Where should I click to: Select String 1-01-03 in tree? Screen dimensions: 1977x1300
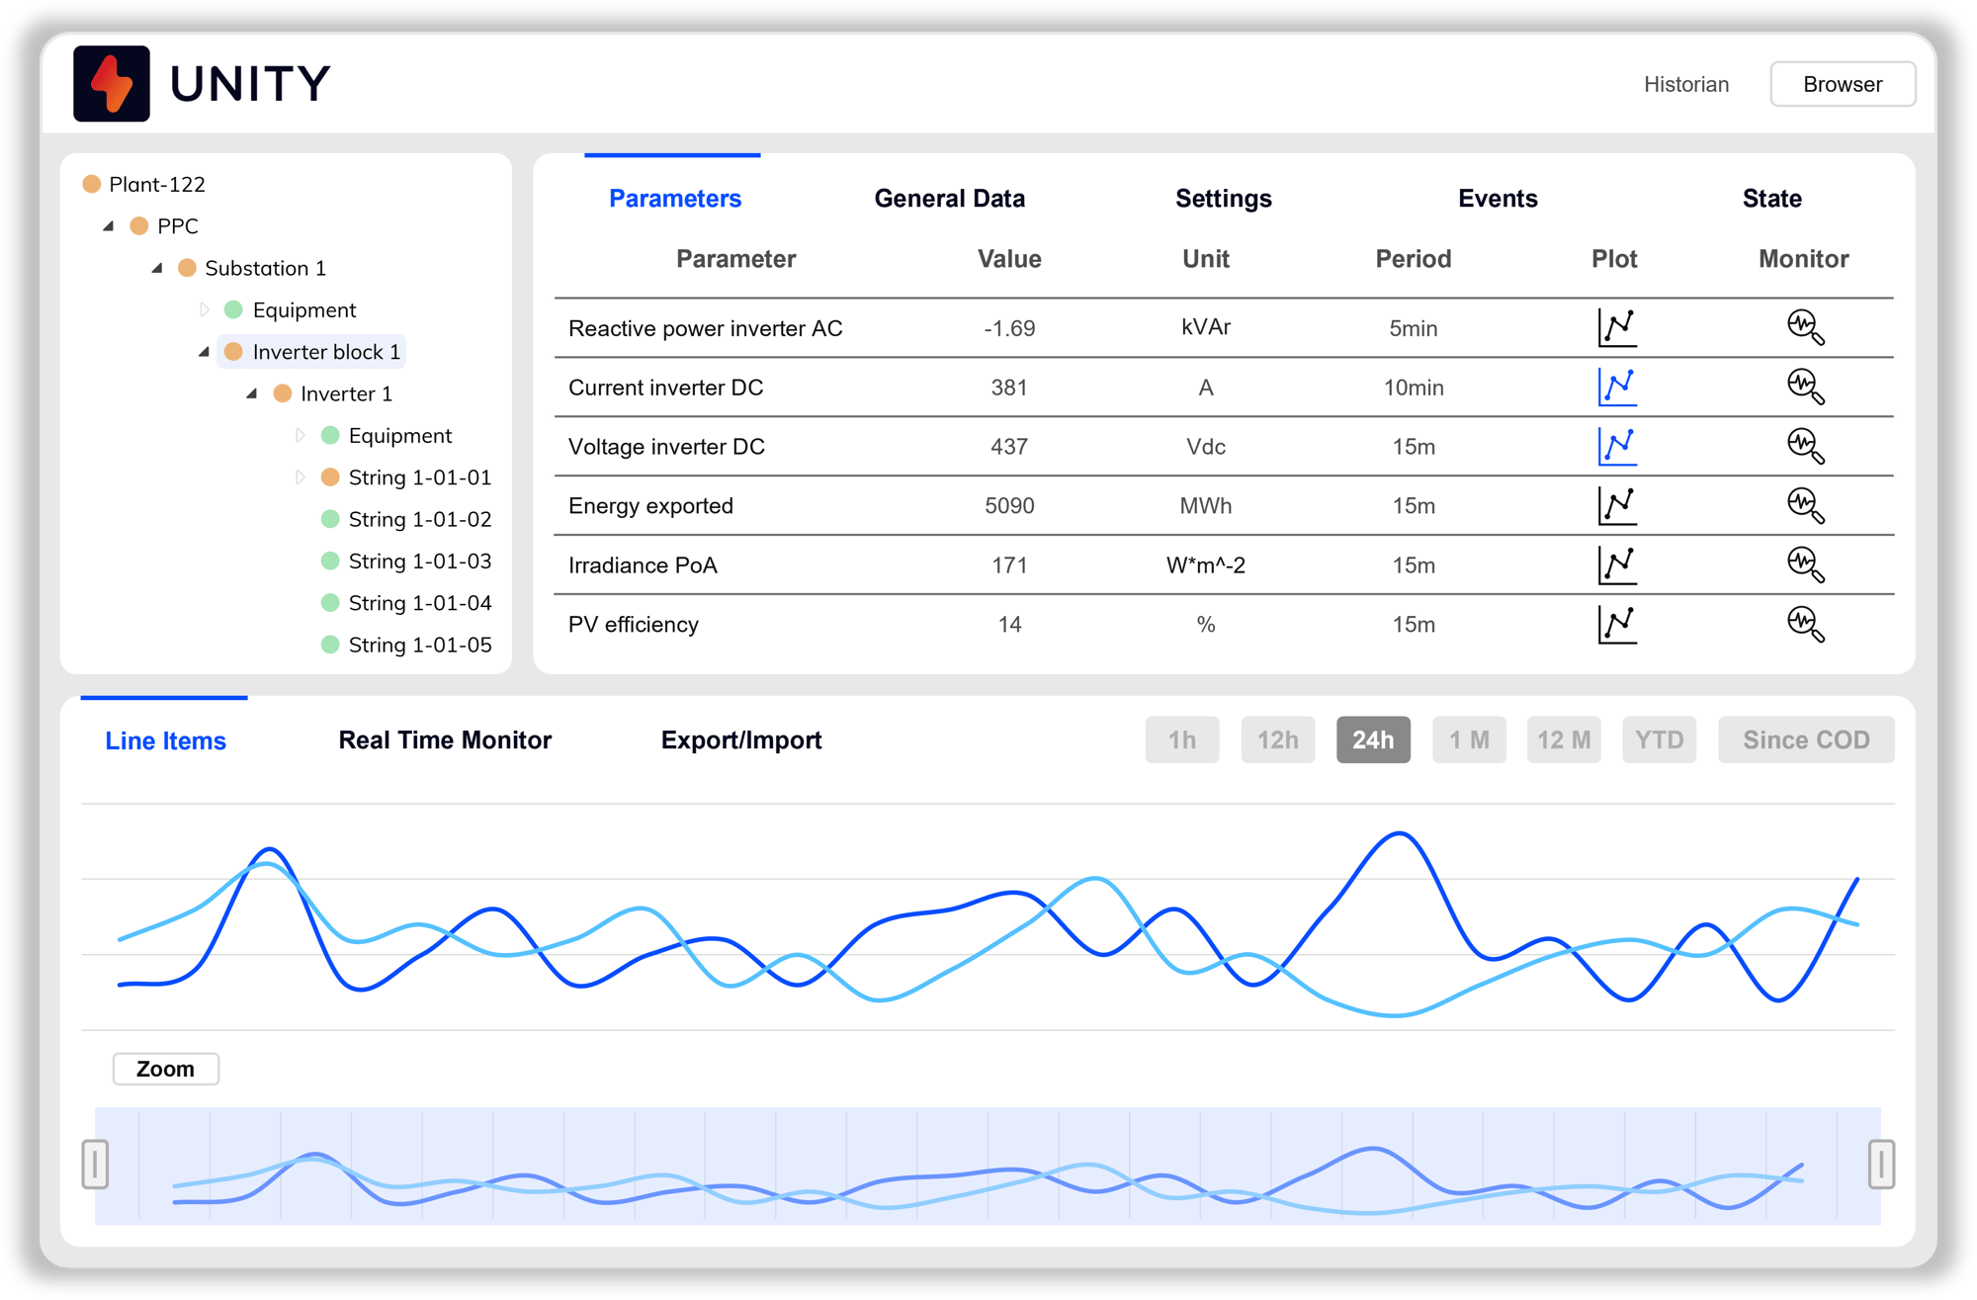pos(419,562)
